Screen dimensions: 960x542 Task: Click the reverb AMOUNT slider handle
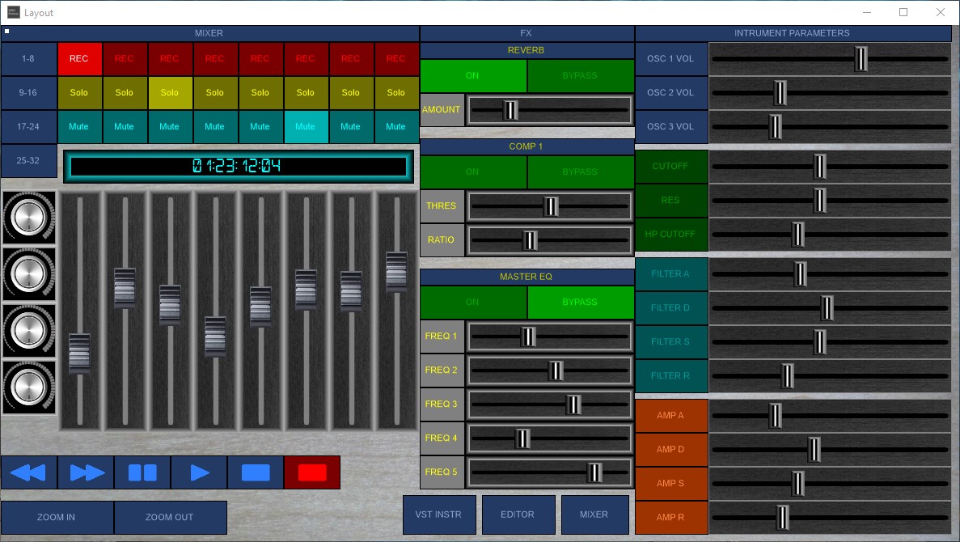[510, 110]
